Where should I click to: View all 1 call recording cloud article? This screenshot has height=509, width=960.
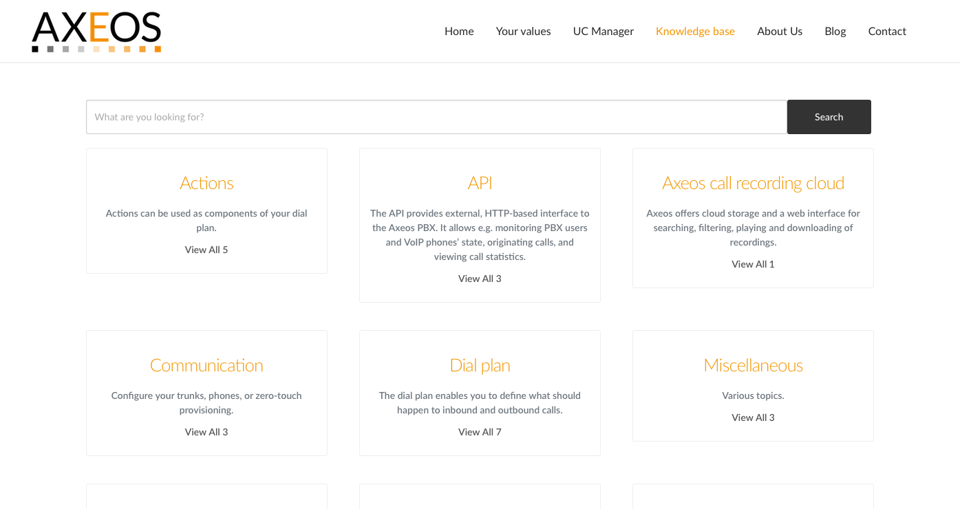[753, 263]
